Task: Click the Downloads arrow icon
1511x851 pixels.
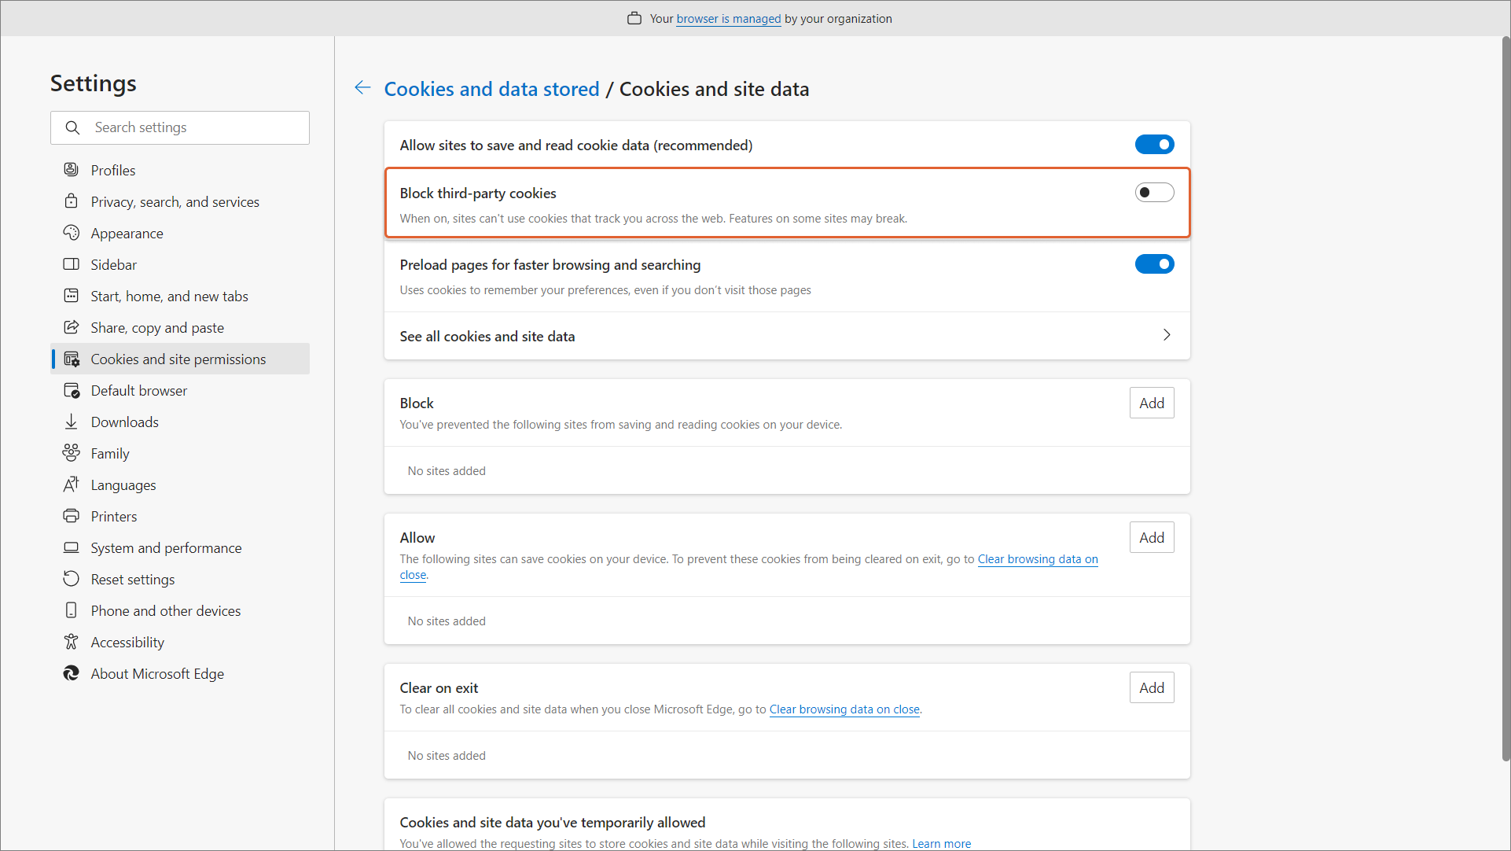Action: click(x=72, y=422)
